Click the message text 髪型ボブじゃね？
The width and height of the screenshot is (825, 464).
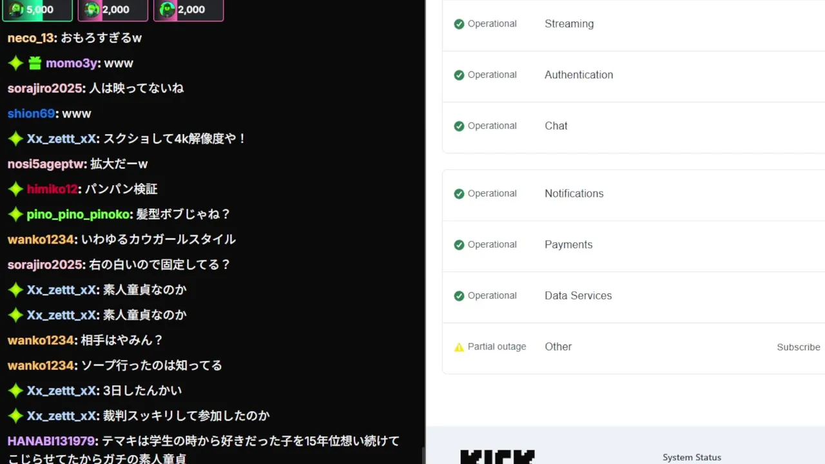184,214
